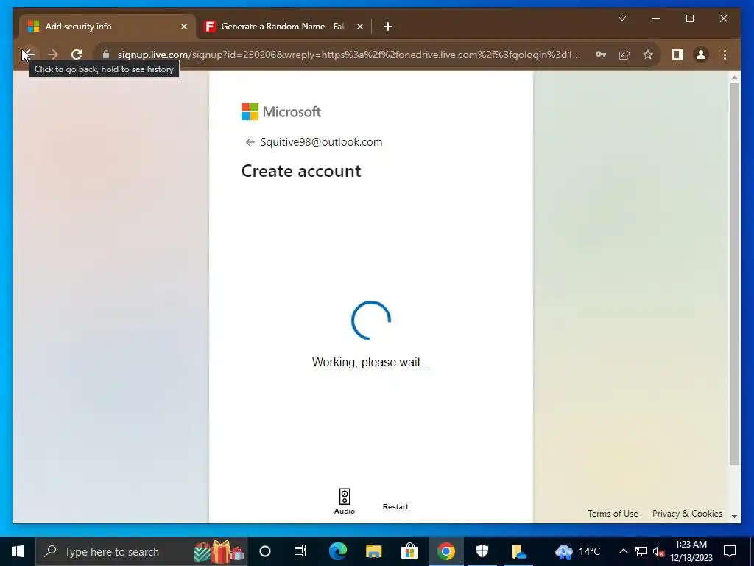The height and width of the screenshot is (566, 754).
Task: Click the network tray icon
Action: (x=641, y=551)
